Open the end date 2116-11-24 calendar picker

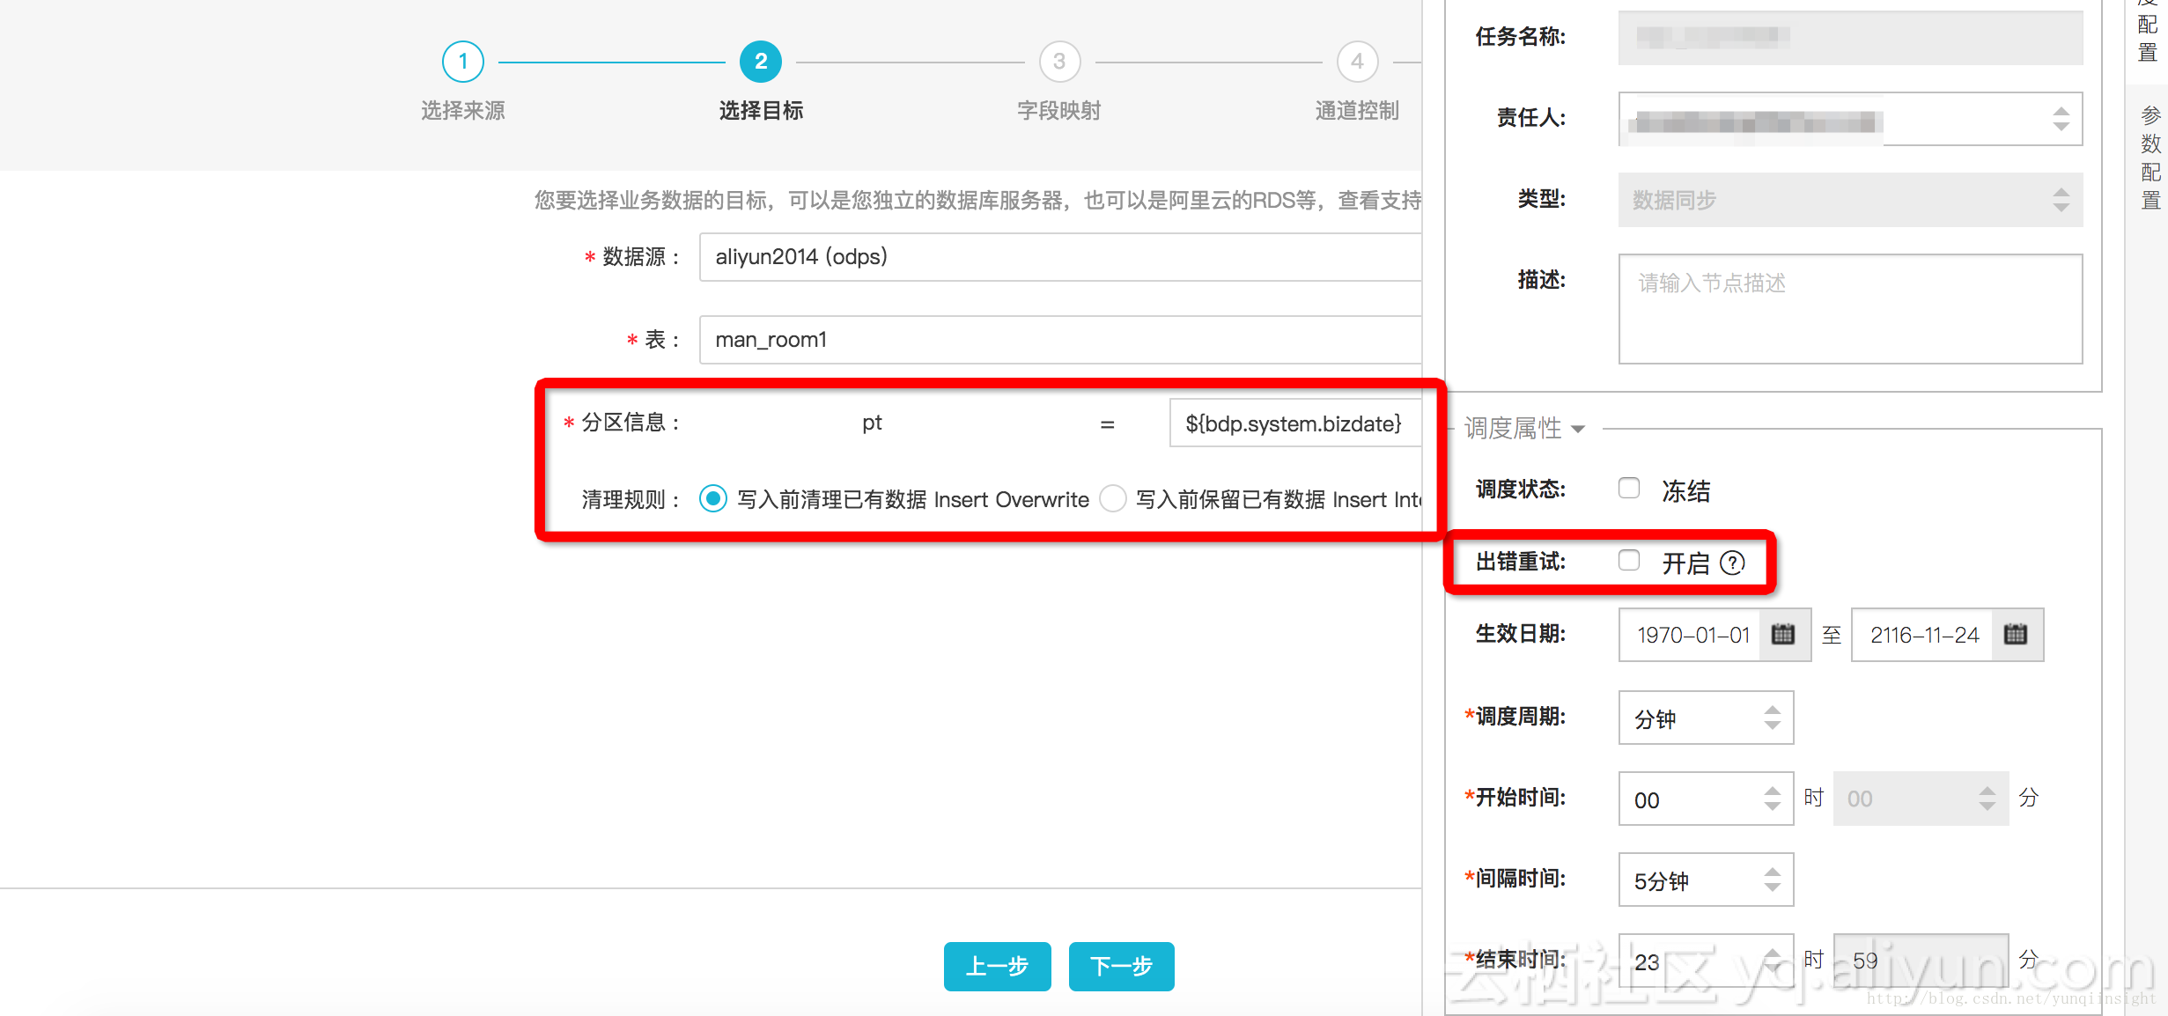pos(2017,635)
